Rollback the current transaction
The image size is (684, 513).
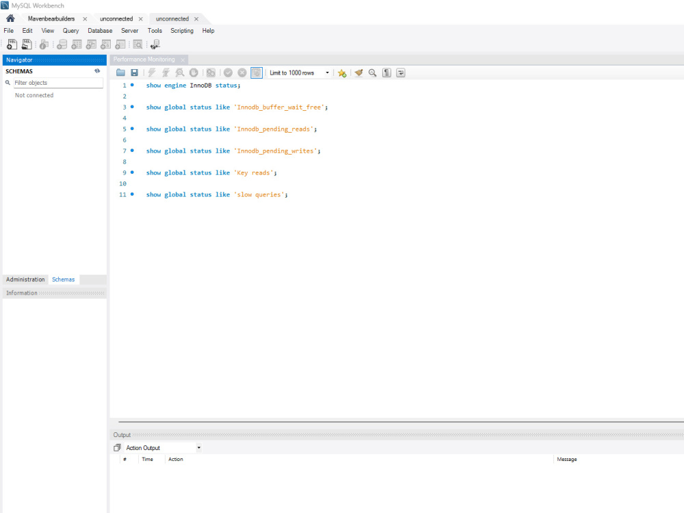pos(242,73)
